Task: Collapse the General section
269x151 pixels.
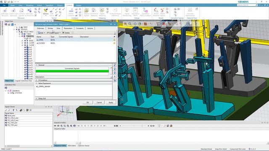Action: [x=37, y=65]
